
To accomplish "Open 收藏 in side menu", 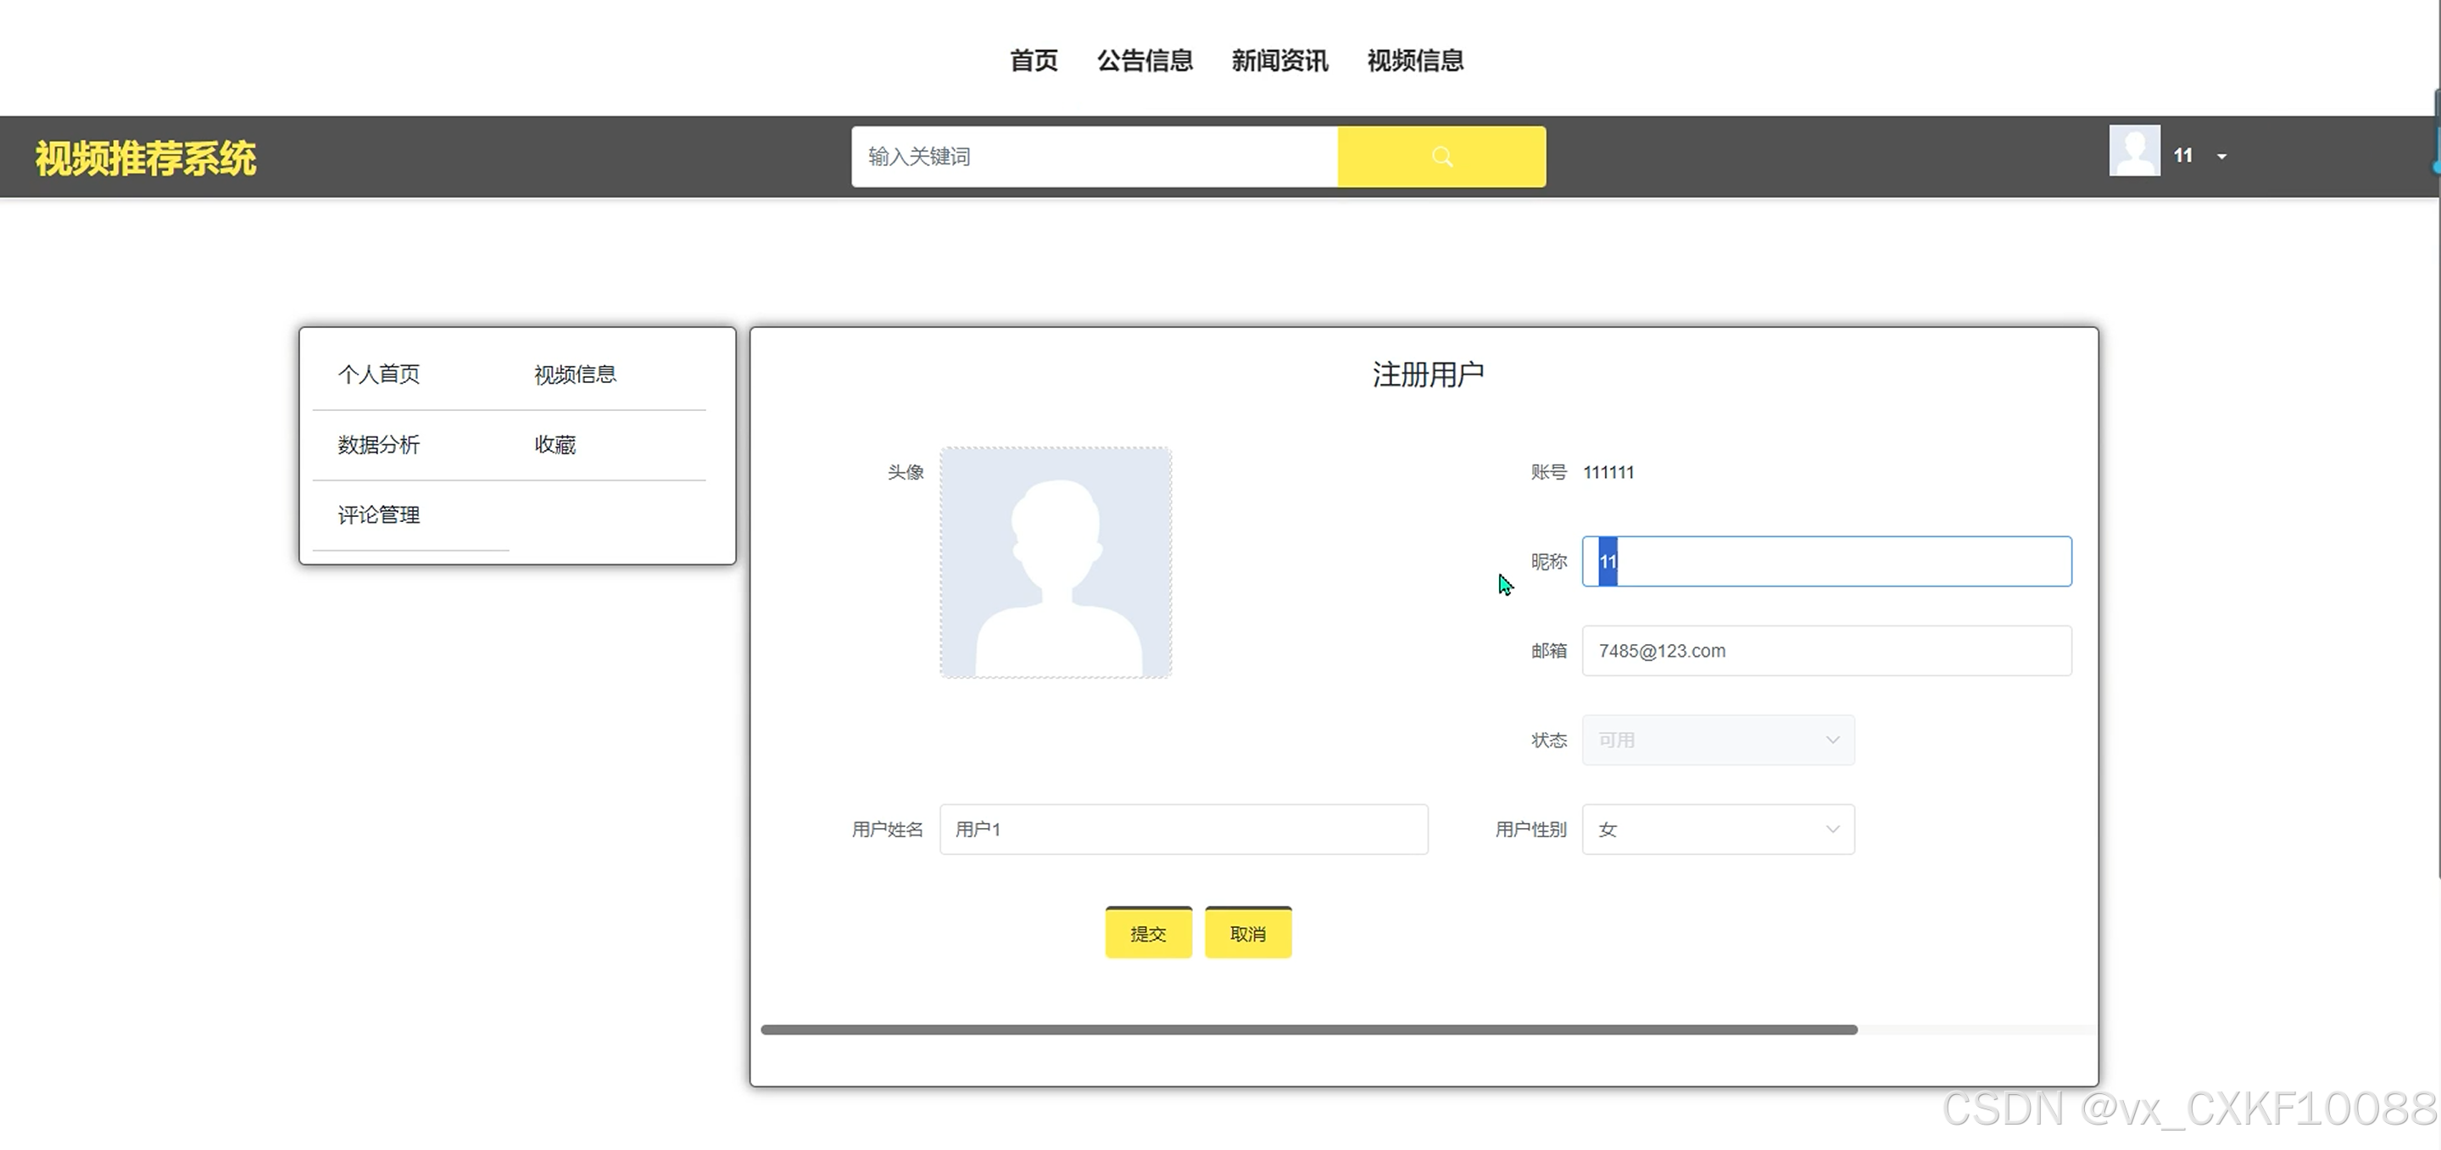I will click(x=555, y=444).
